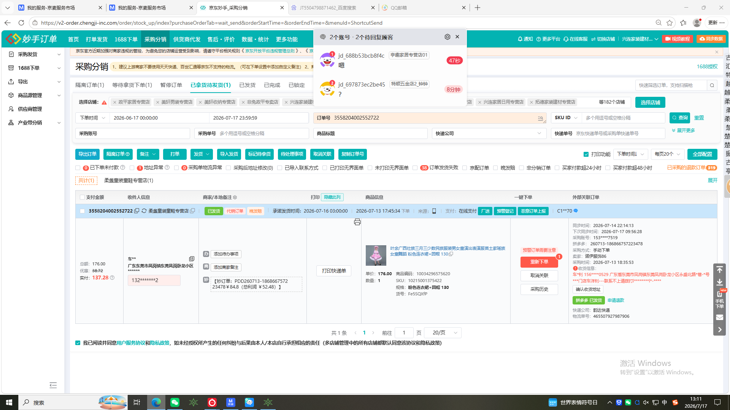Image resolution: width=730 pixels, height=410 pixels.
Task: Click the gear icon beside 商家/本地备注
Action: tap(235, 197)
